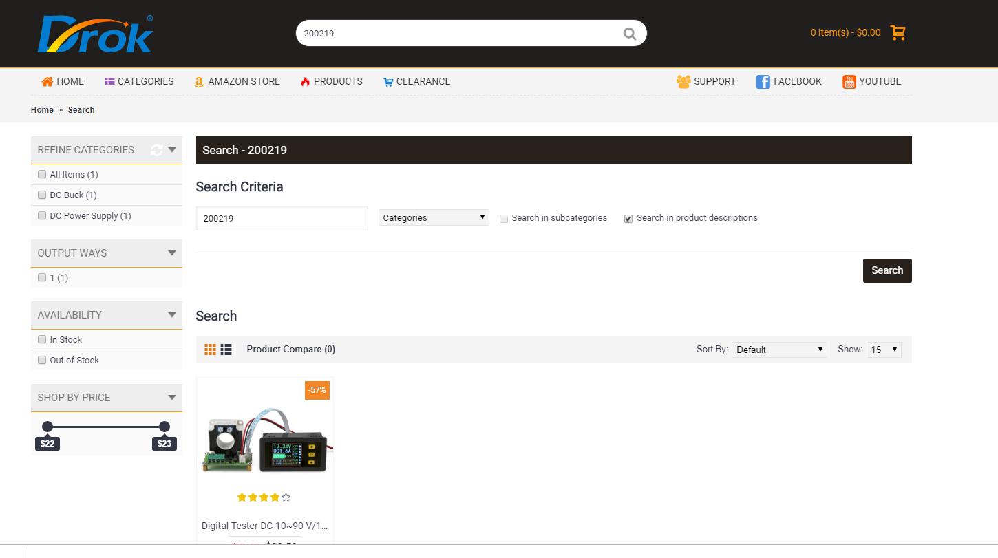
Task: Go to Amazon Store menu
Action: click(237, 81)
